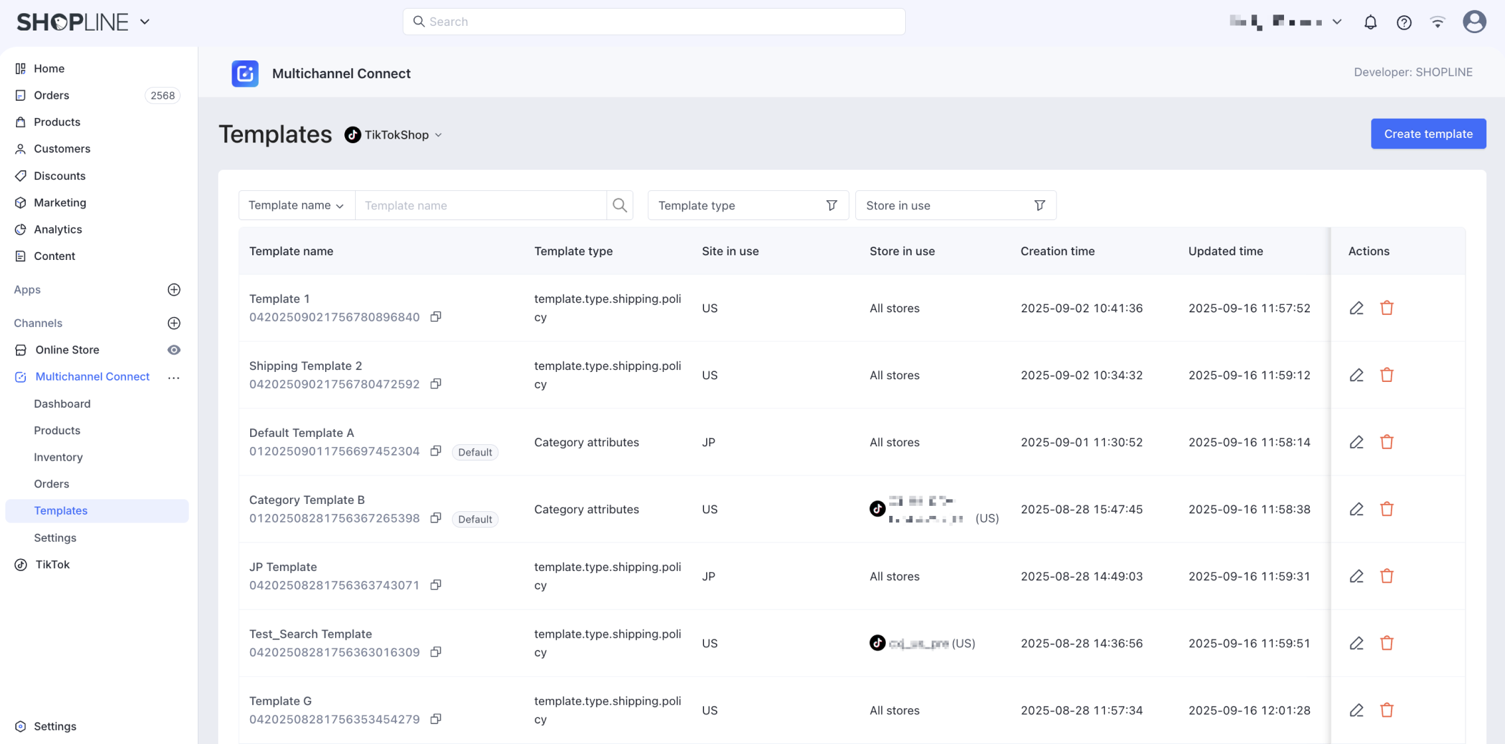
Task: Delete the JP Template row
Action: [x=1386, y=576]
